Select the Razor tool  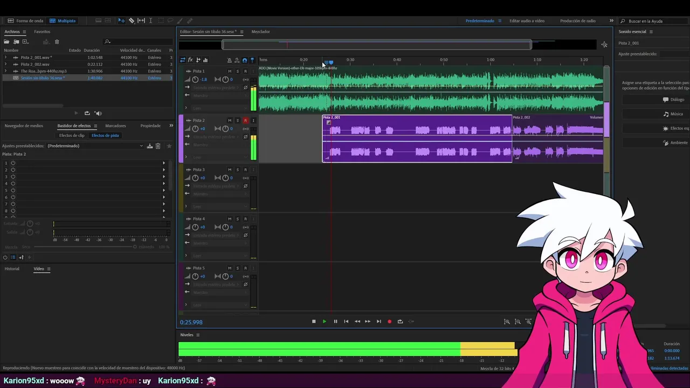[132, 20]
